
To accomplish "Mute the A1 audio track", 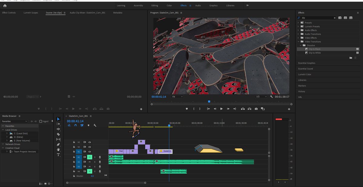I will pyautogui.click(x=90, y=157).
